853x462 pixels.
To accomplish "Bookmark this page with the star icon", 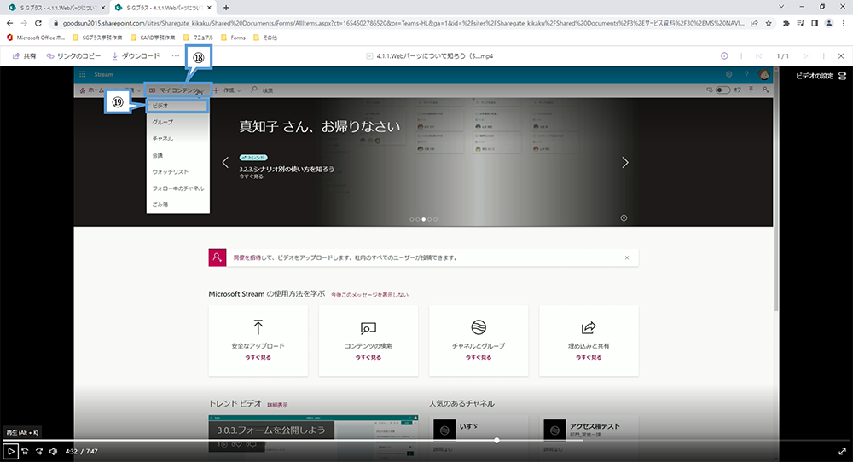I will (x=769, y=23).
